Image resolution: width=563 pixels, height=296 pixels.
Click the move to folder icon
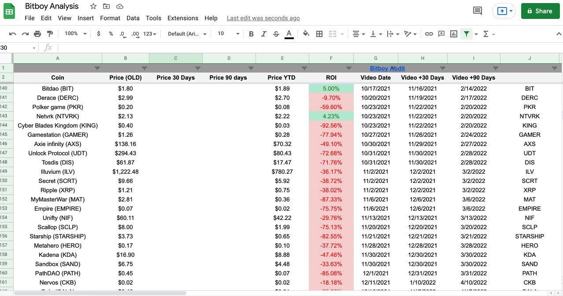click(x=106, y=6)
